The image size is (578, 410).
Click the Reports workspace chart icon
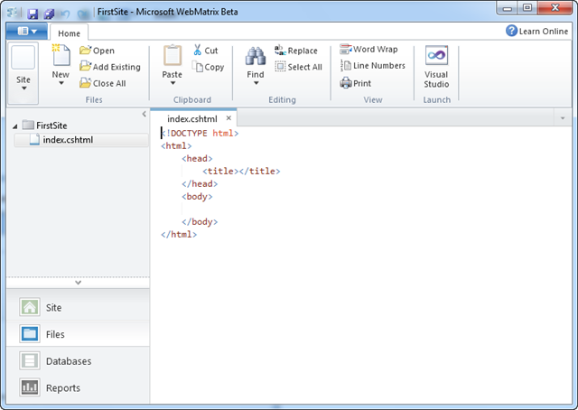coord(30,387)
